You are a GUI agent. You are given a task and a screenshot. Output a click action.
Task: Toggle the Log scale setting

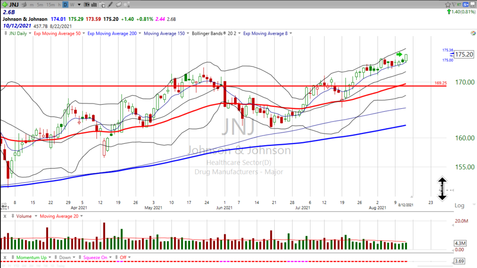click(x=459, y=205)
